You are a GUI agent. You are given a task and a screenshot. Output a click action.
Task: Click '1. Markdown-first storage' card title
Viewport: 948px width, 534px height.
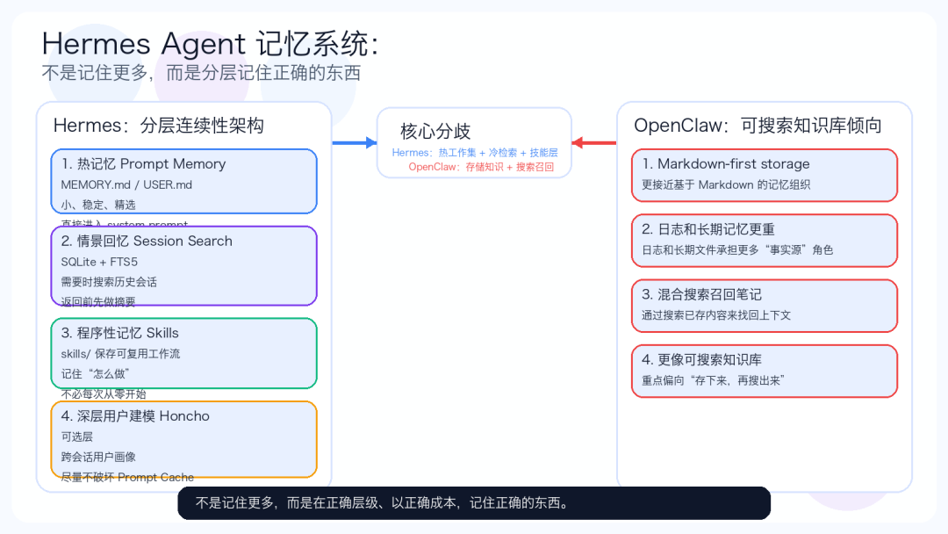click(x=726, y=164)
